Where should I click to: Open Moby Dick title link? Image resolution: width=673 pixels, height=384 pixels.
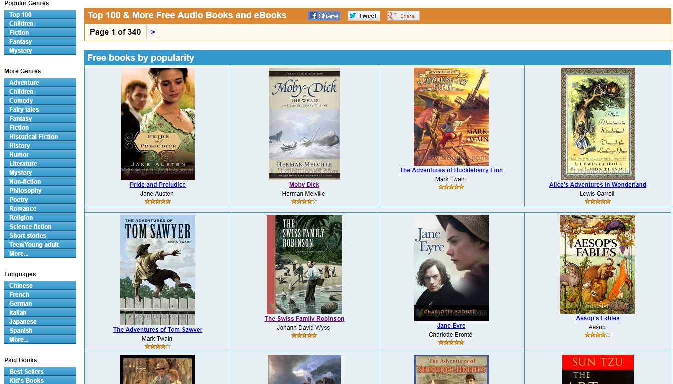pos(304,185)
